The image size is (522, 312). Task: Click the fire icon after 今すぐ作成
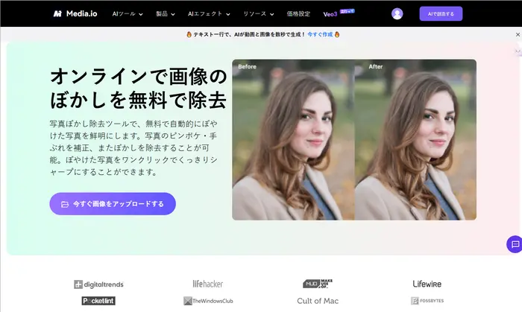coord(337,34)
